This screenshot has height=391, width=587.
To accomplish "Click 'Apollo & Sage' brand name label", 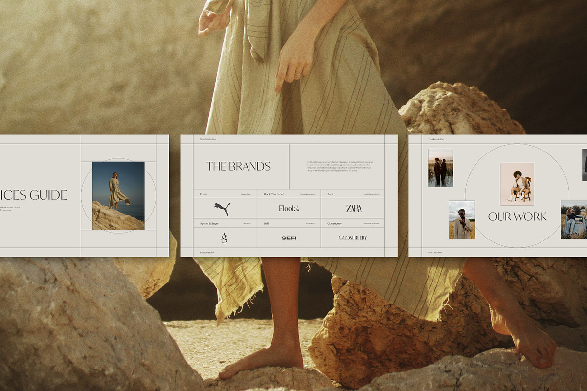I will (208, 223).
